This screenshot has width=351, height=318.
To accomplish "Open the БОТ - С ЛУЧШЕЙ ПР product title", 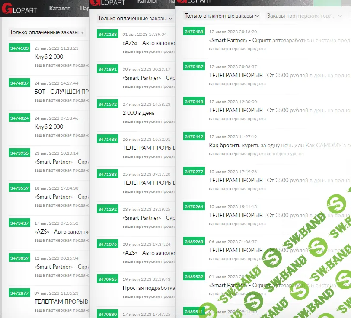I will point(61,92).
